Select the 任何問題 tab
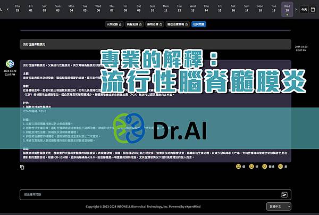This screenshot has width=319, height=215. (198, 24)
